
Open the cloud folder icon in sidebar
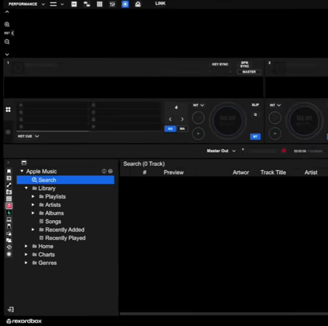pyautogui.click(x=9, y=240)
